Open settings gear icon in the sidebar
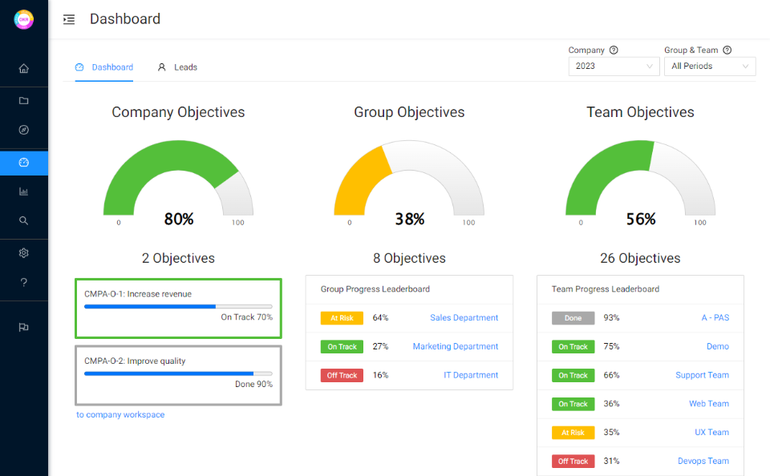This screenshot has width=770, height=476. (x=23, y=253)
